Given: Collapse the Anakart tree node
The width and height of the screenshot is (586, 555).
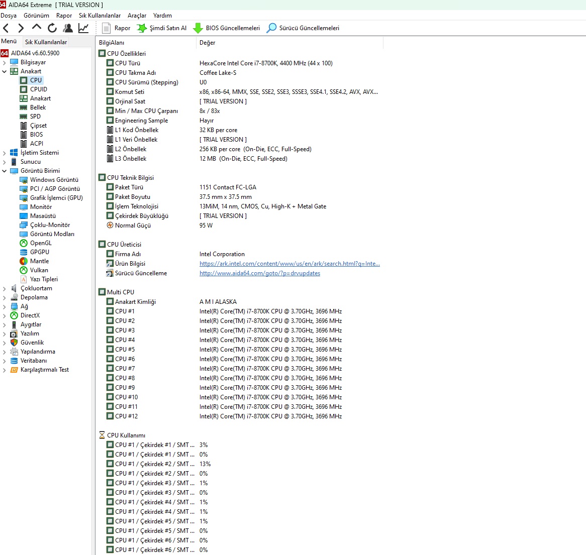Looking at the screenshot, I should (x=5, y=71).
